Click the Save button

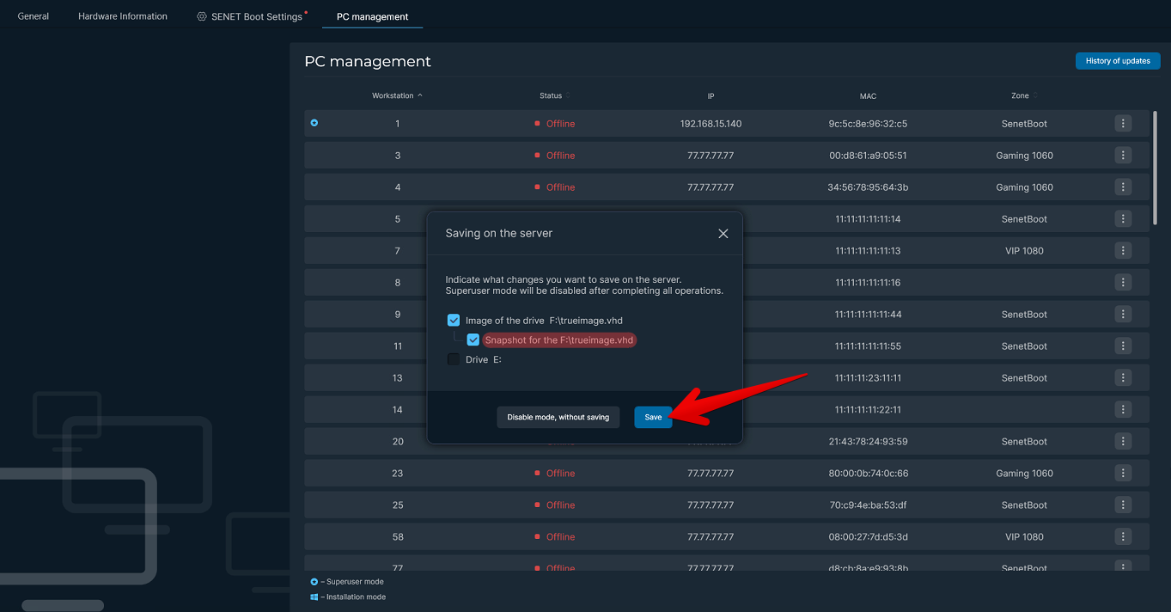tap(653, 417)
